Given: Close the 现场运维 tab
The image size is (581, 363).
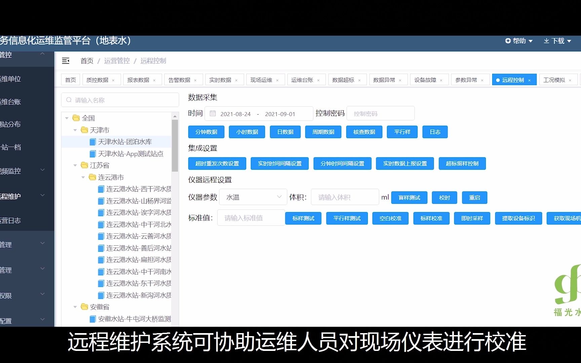Looking at the screenshot, I should (277, 80).
